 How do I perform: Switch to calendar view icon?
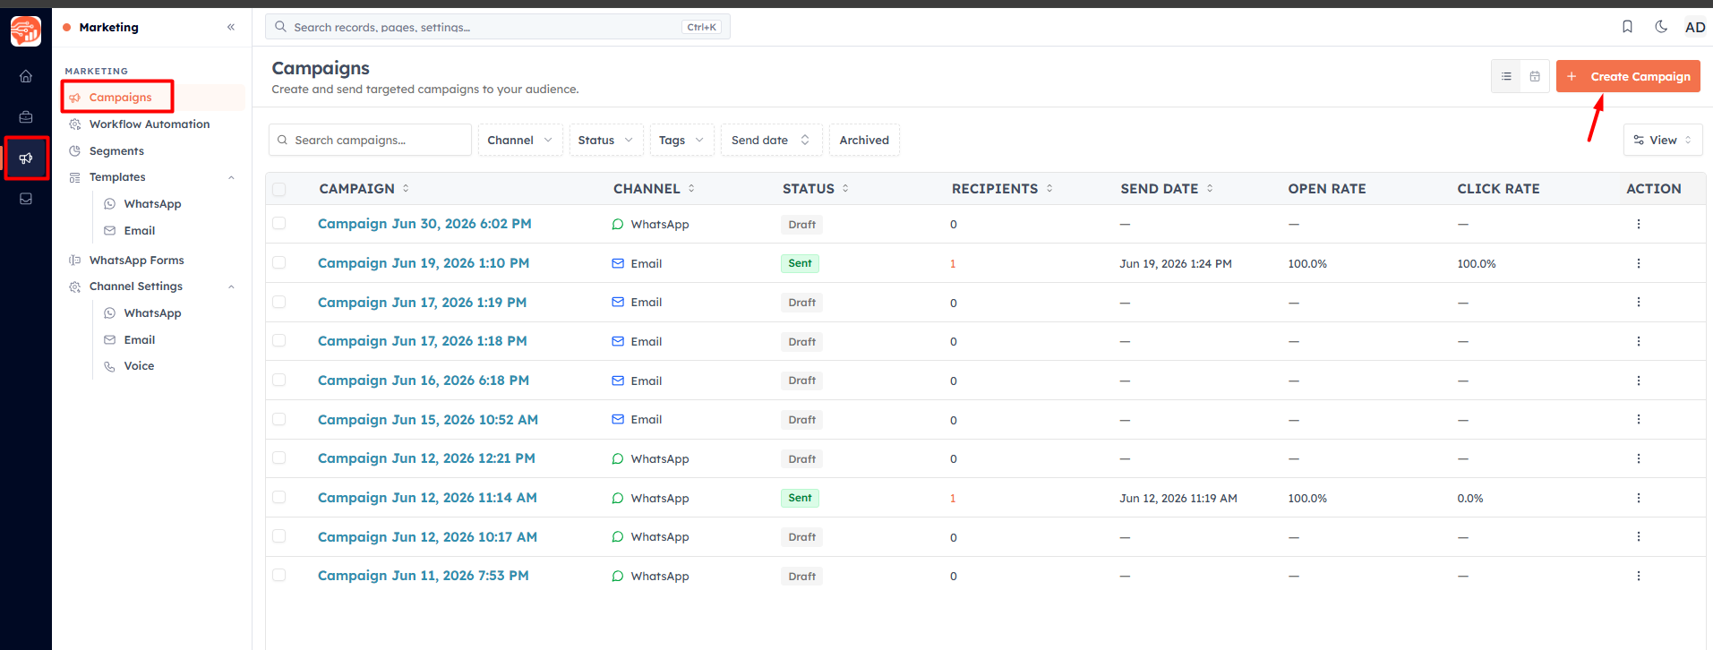tap(1535, 77)
